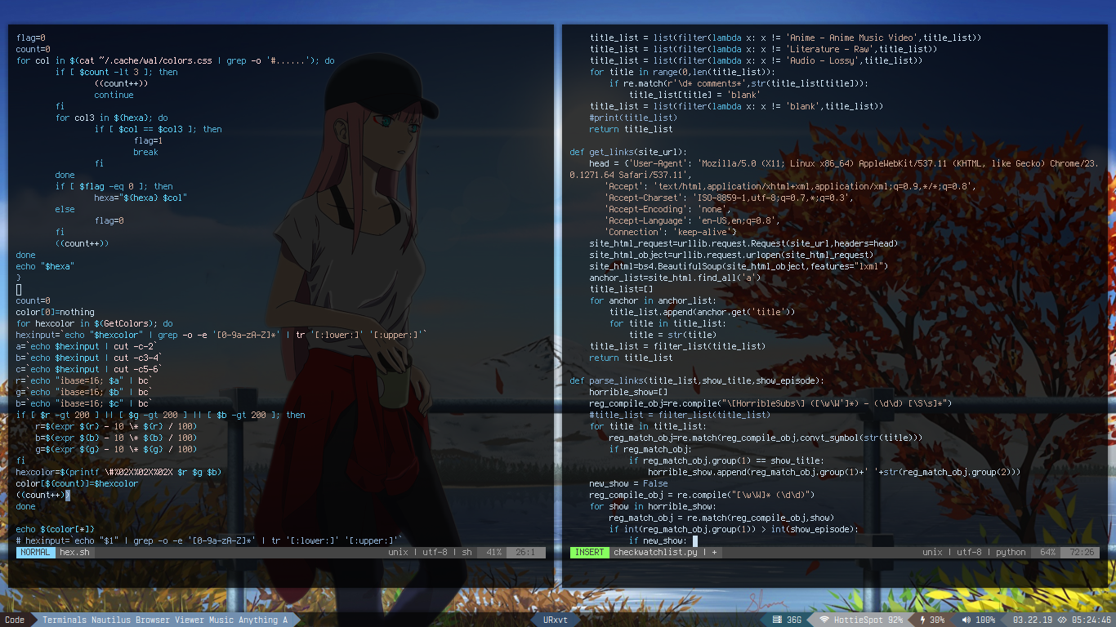The height and width of the screenshot is (627, 1116).
Task: Click the 'if new_show:' line at the cursor
Action: point(658,540)
